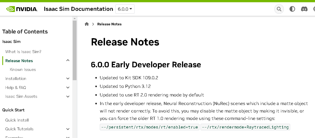Expand the Help & FAQ chevron
This screenshot has height=138, width=315.
(68, 88)
